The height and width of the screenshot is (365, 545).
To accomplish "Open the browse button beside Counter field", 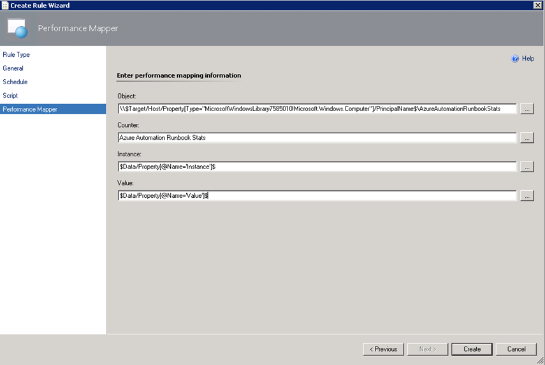I will (527, 138).
